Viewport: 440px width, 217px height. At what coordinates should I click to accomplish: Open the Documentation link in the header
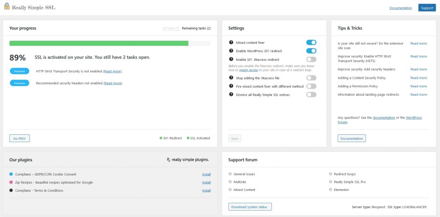[400, 8]
